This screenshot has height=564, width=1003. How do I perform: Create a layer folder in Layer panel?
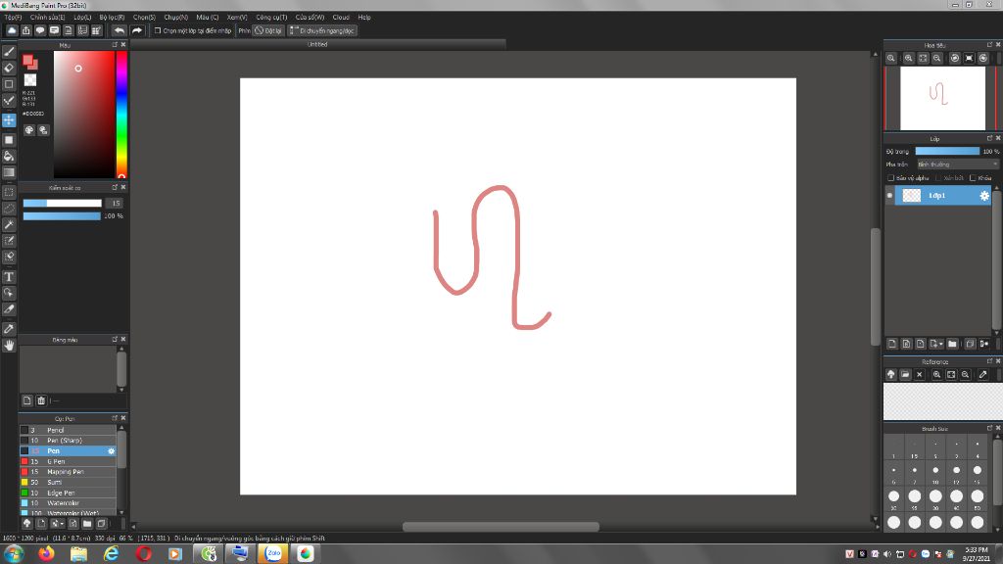pyautogui.click(x=952, y=344)
